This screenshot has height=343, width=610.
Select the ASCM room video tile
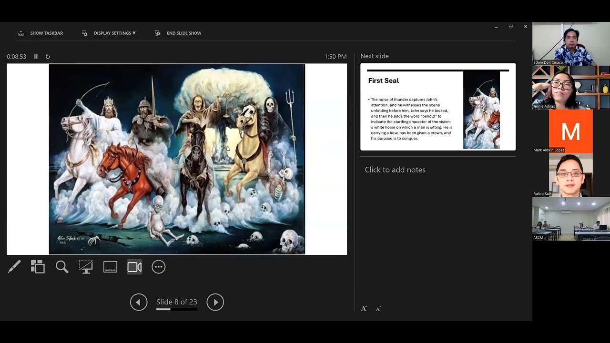tap(571, 219)
